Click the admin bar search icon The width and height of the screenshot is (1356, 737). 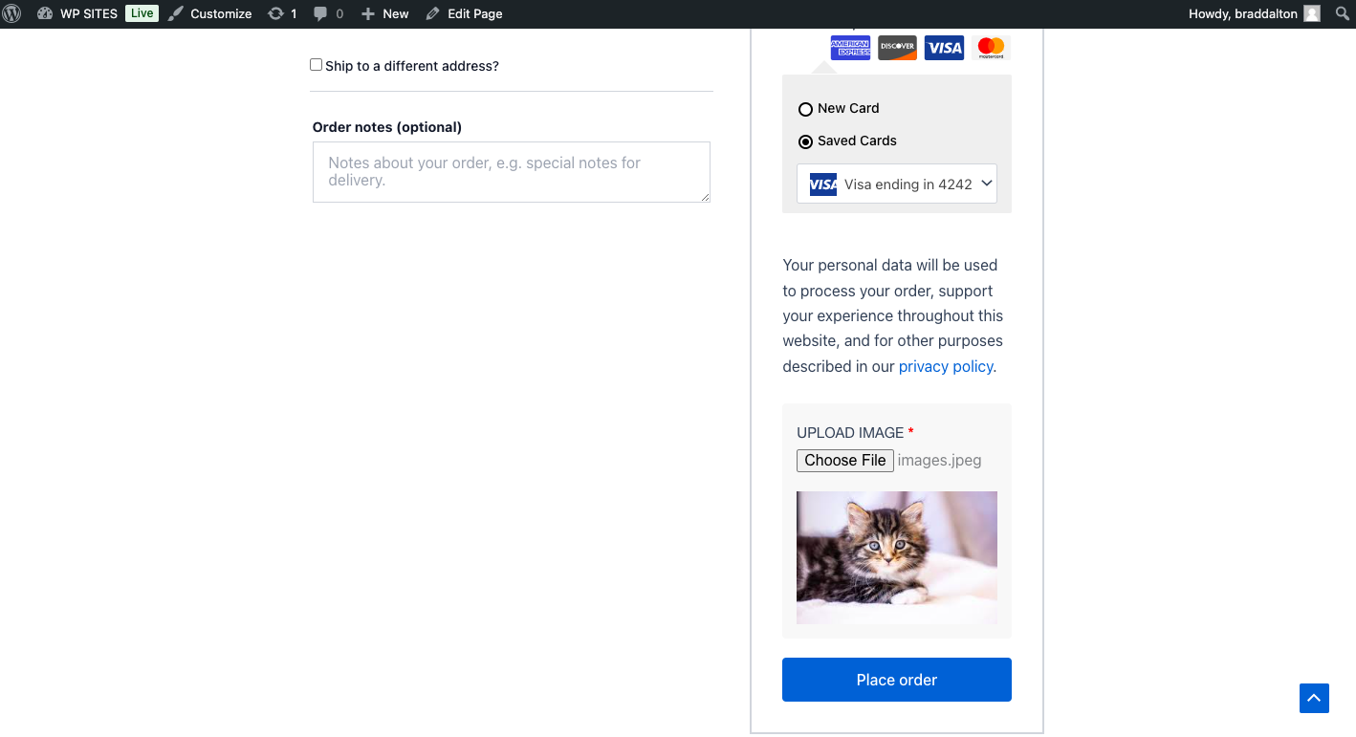coord(1342,13)
